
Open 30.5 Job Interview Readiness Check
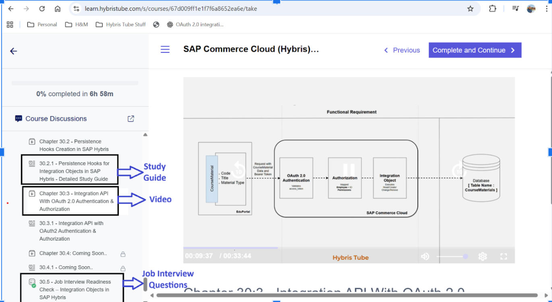point(74,290)
